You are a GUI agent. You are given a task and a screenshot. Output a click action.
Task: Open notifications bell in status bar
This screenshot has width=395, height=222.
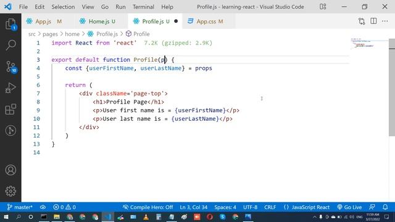(385, 207)
